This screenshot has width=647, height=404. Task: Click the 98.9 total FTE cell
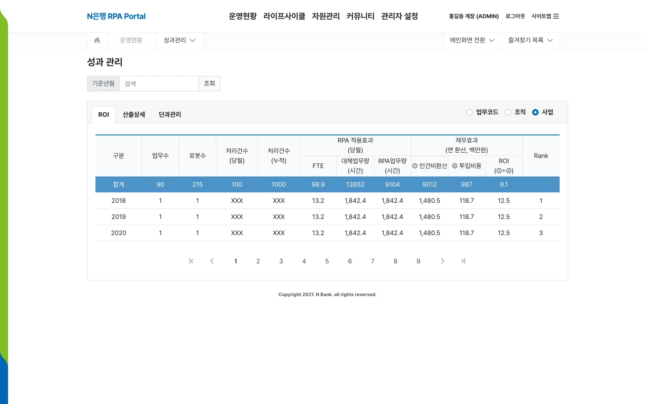click(x=318, y=184)
